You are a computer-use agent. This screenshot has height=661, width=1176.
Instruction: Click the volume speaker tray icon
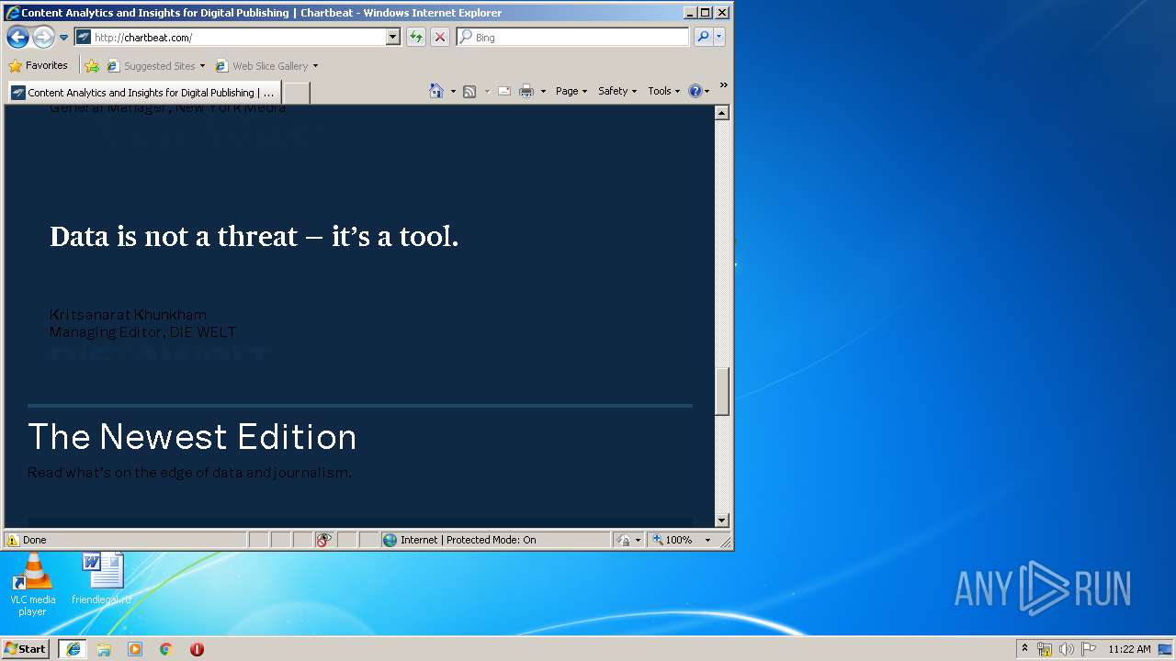(x=1066, y=649)
